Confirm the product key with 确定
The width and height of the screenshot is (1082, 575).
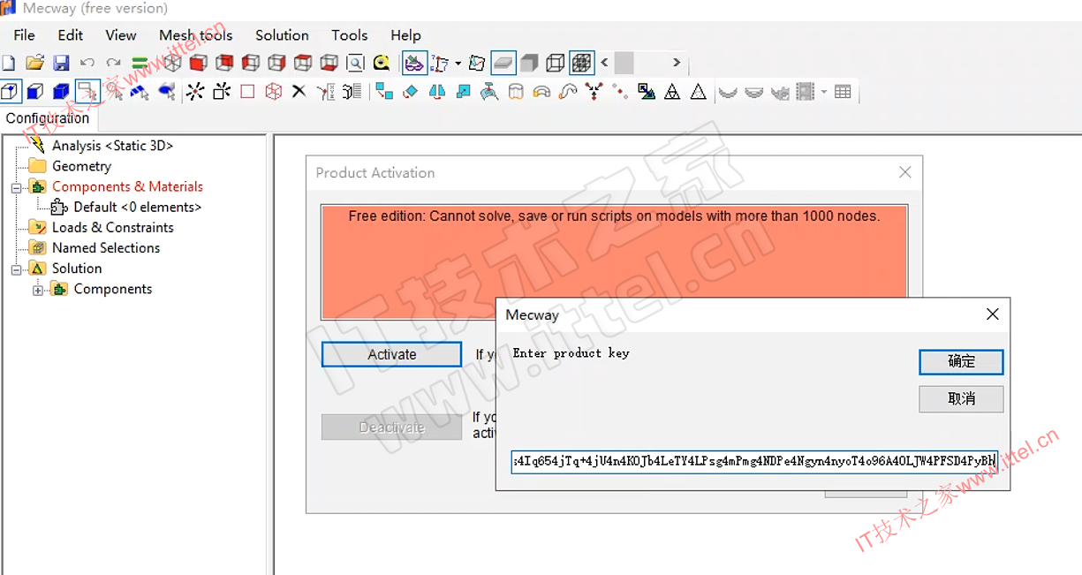(961, 361)
